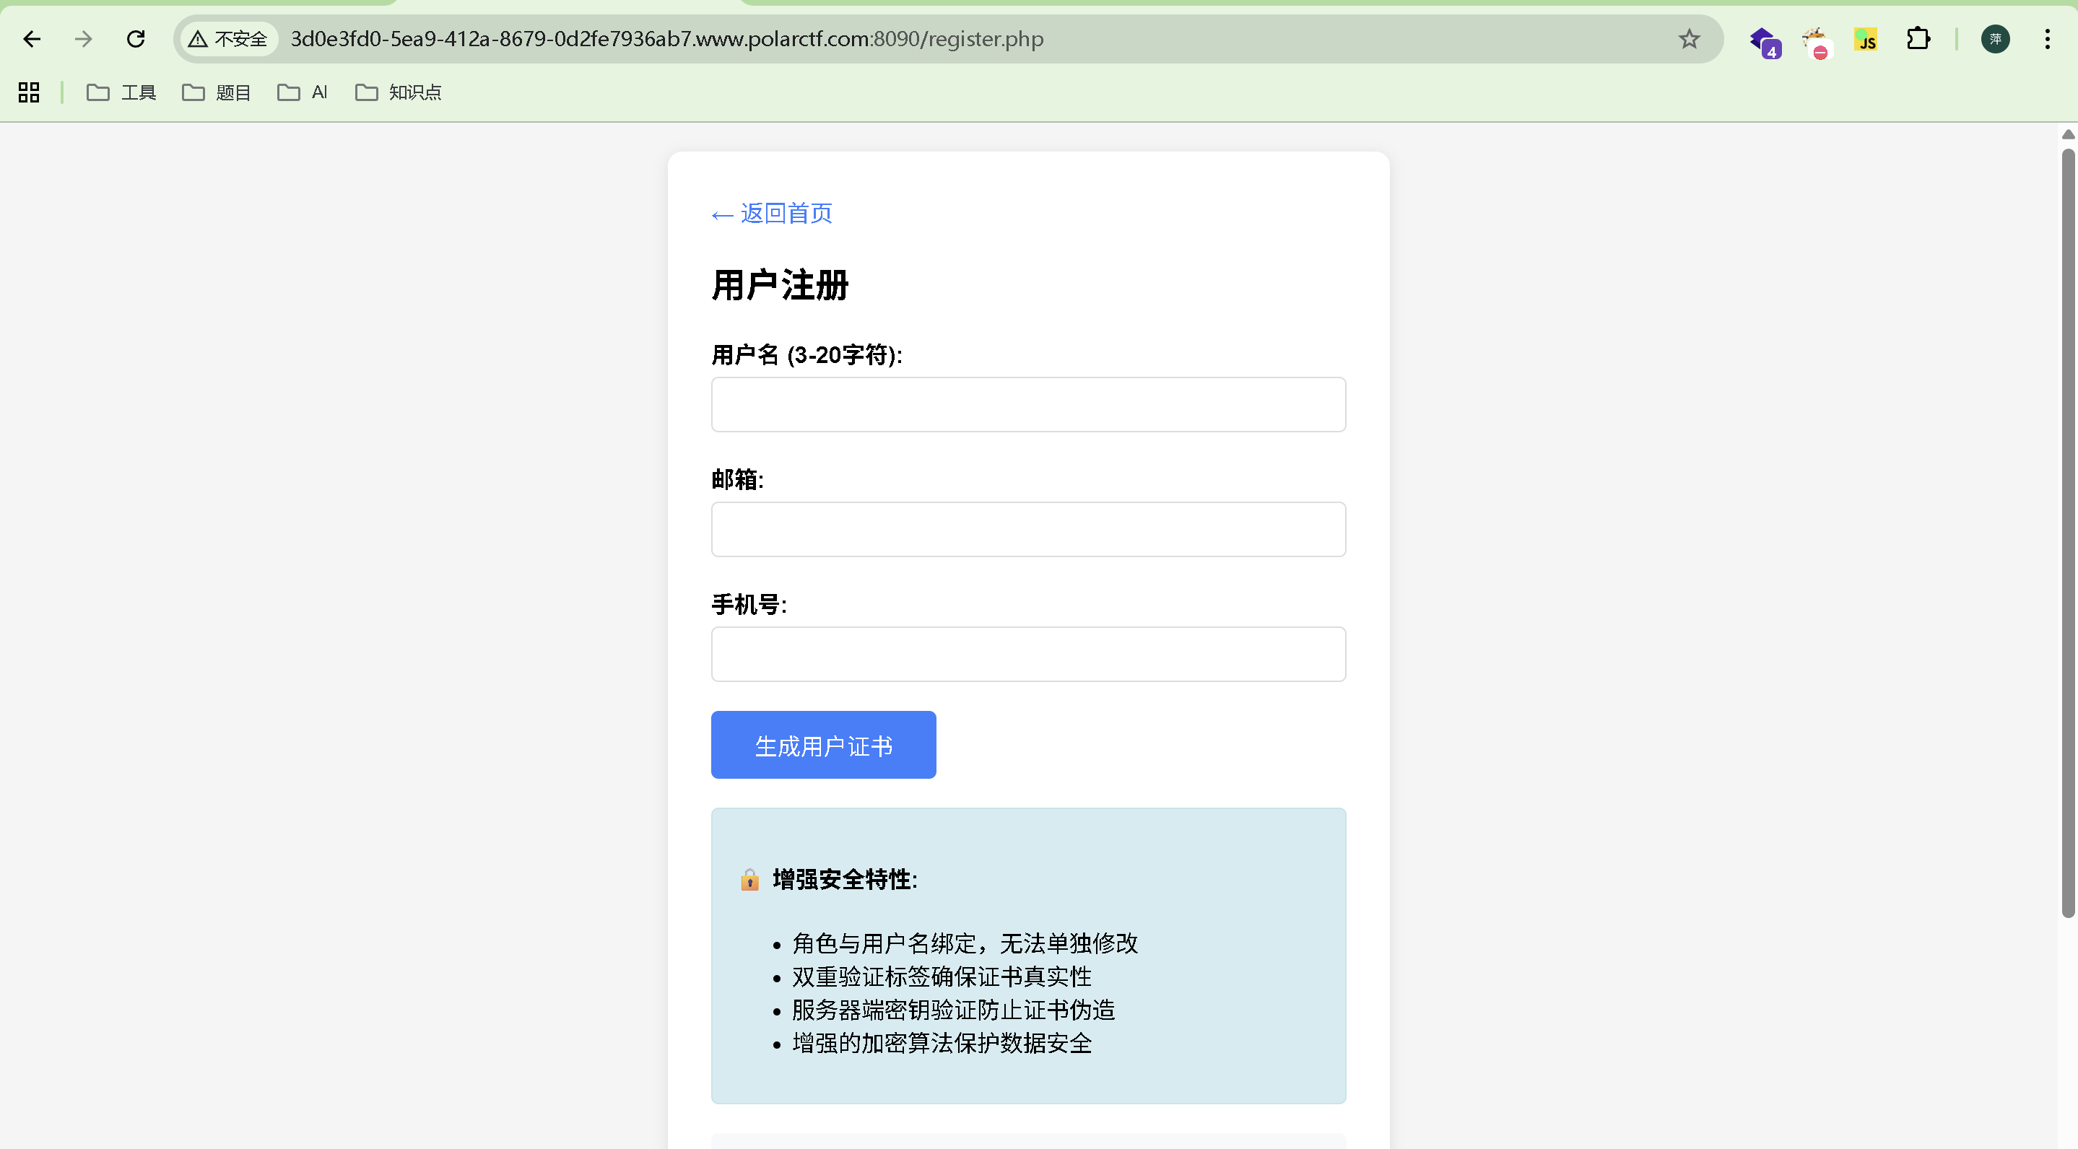The height and width of the screenshot is (1149, 2078).
Task: Reload the current page
Action: (136, 39)
